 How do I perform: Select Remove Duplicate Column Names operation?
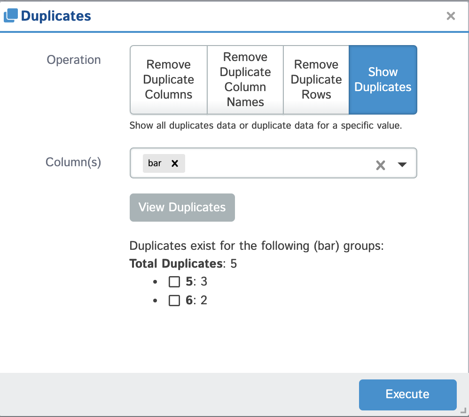pos(245,80)
